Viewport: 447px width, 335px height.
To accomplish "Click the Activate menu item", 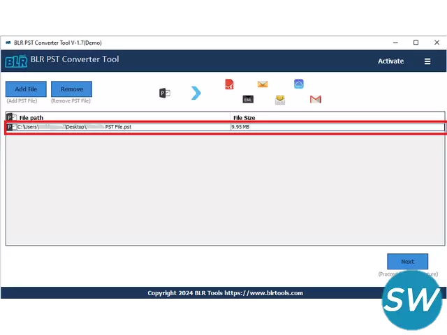I will tap(390, 61).
